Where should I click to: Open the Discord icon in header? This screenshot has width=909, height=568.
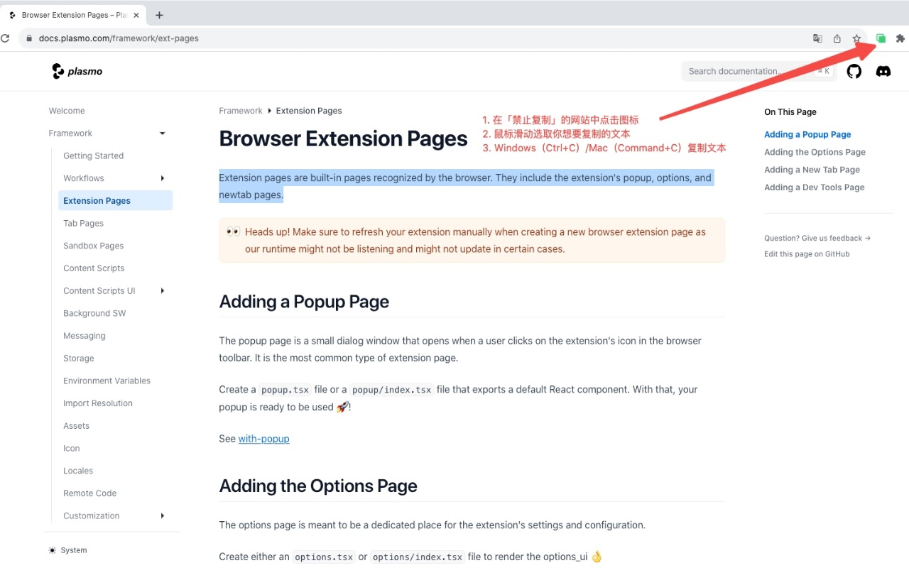pyautogui.click(x=883, y=71)
